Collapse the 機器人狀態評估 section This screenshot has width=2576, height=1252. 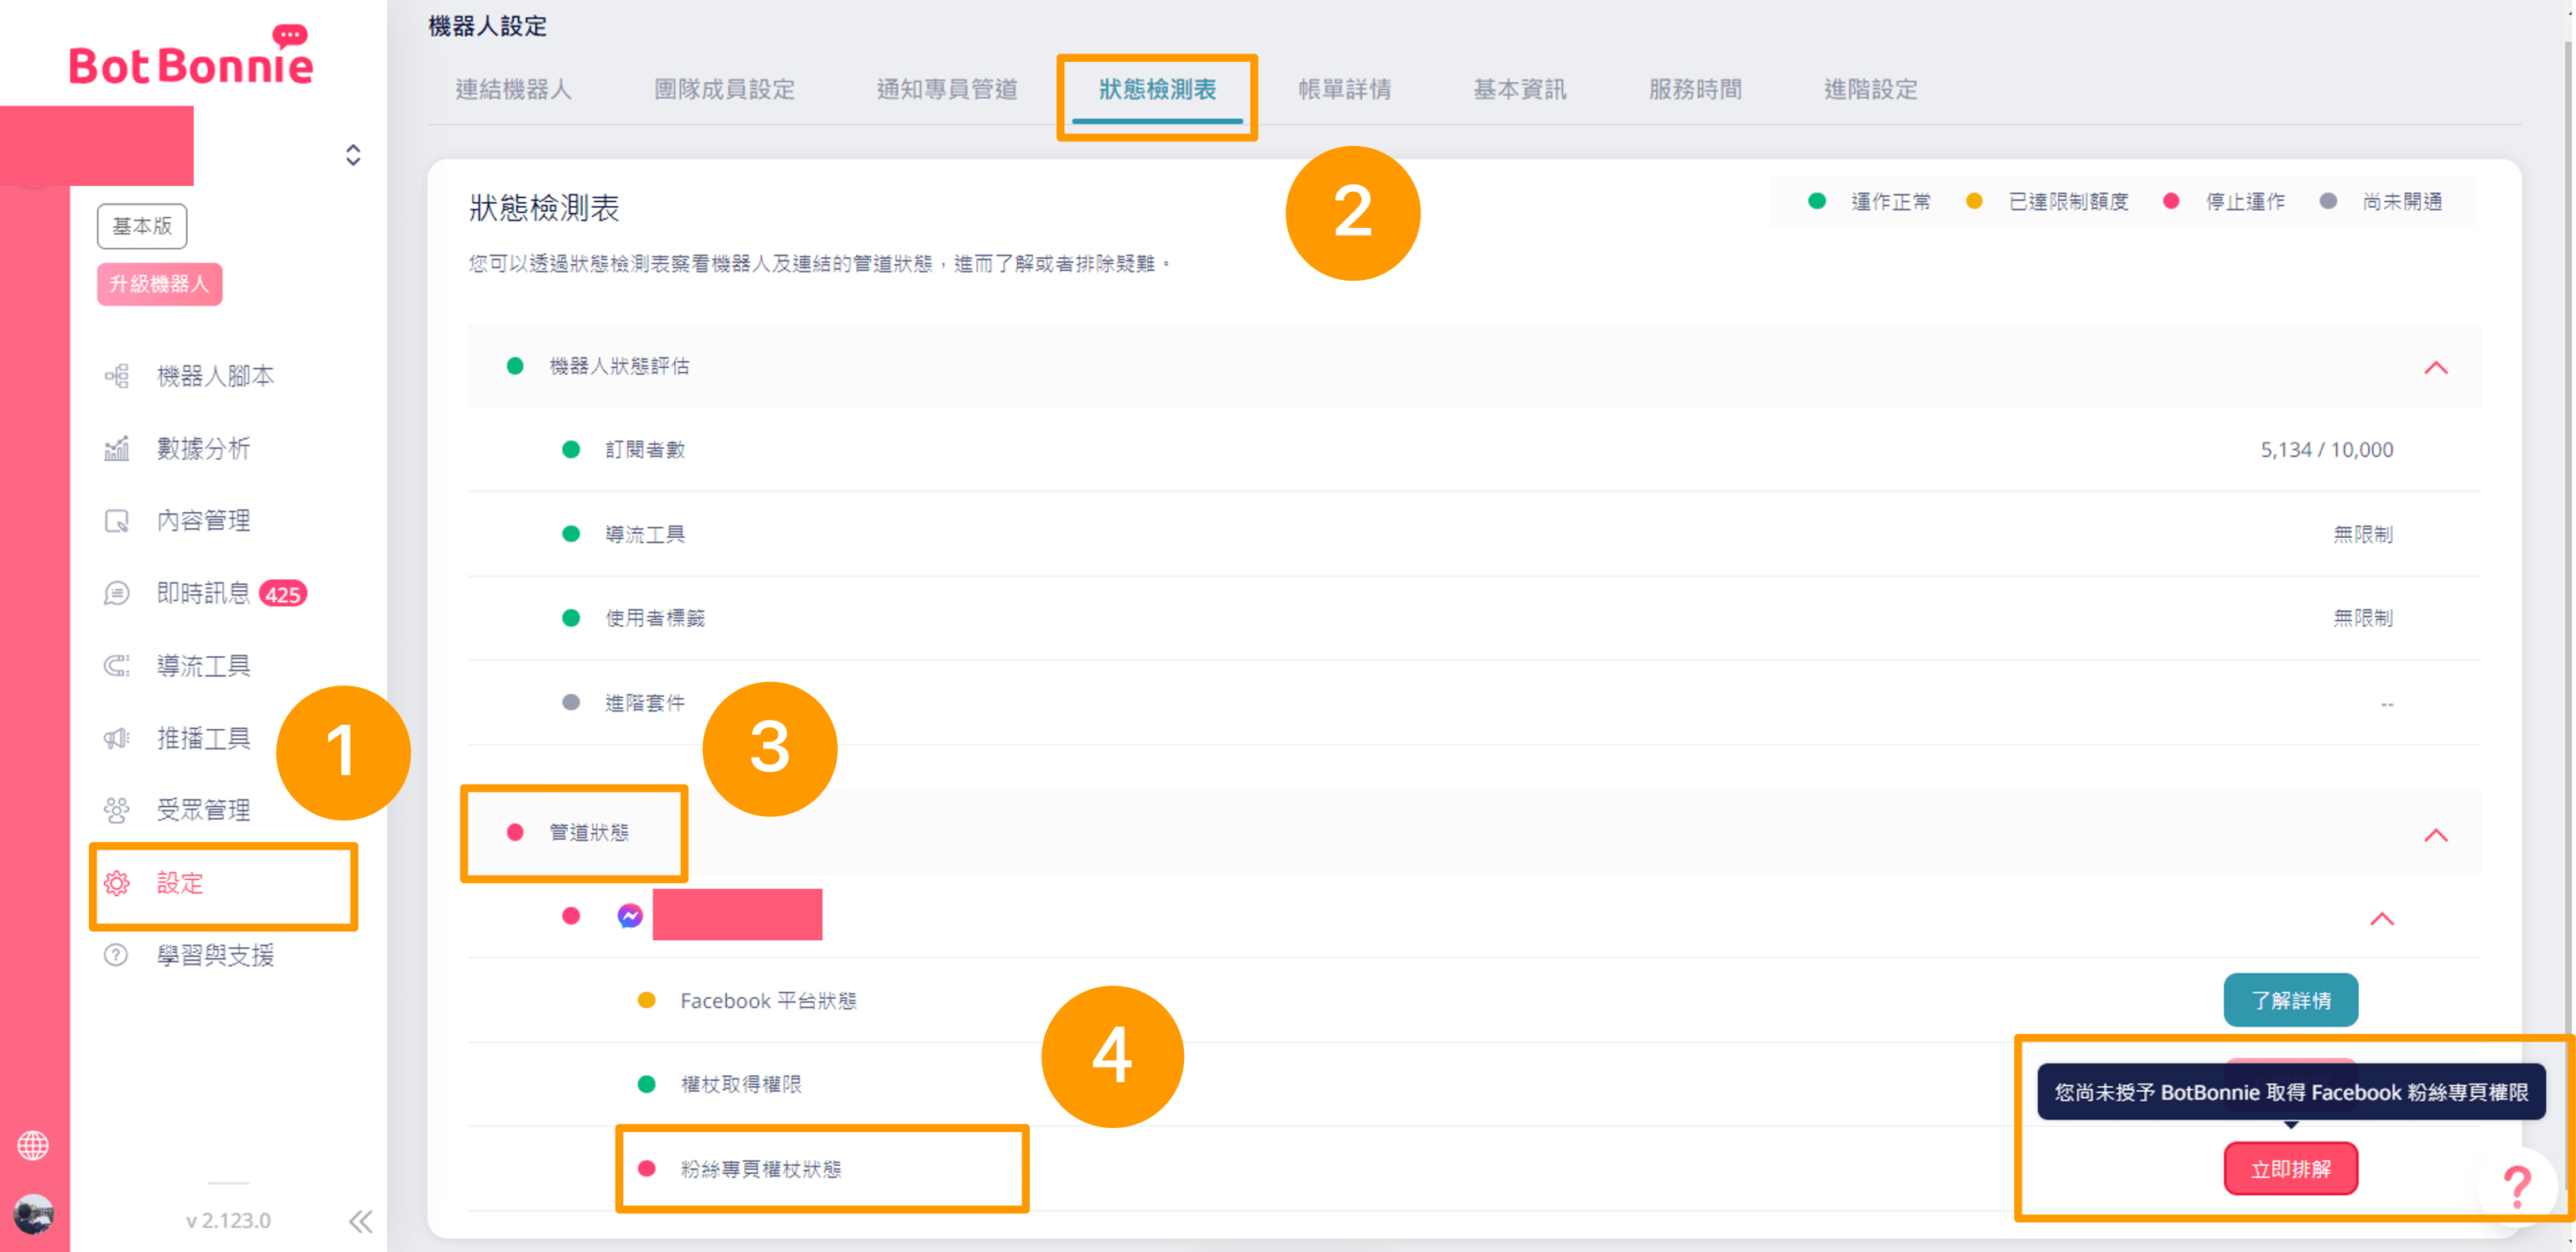pos(2435,368)
